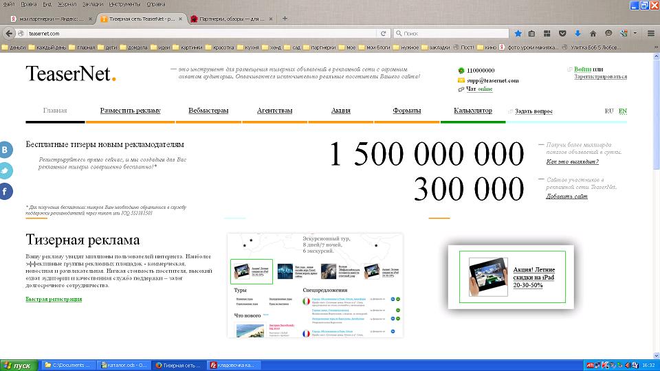Switch to FileZilla 'кладовочка' taskbar window
This screenshot has height=371, width=660.
pos(233,365)
